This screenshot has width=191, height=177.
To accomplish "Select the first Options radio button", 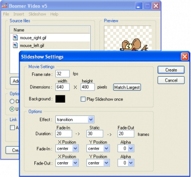I will (x=12, y=101).
